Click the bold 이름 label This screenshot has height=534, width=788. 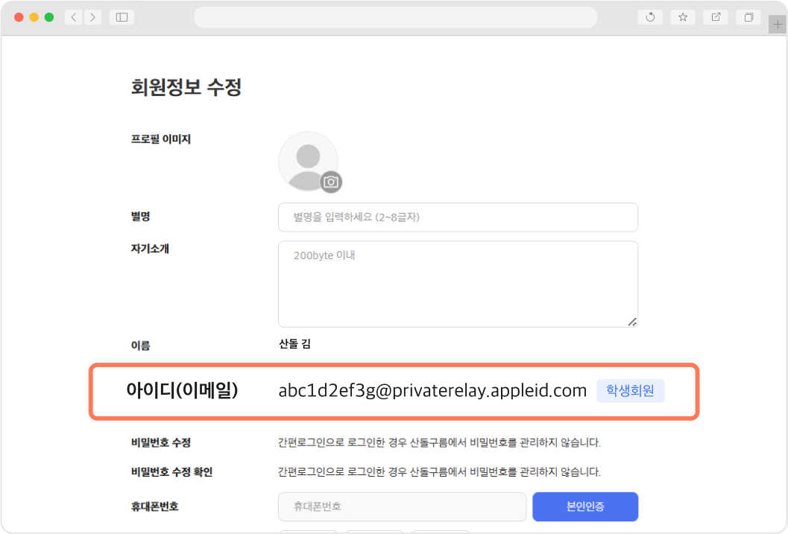click(x=141, y=346)
